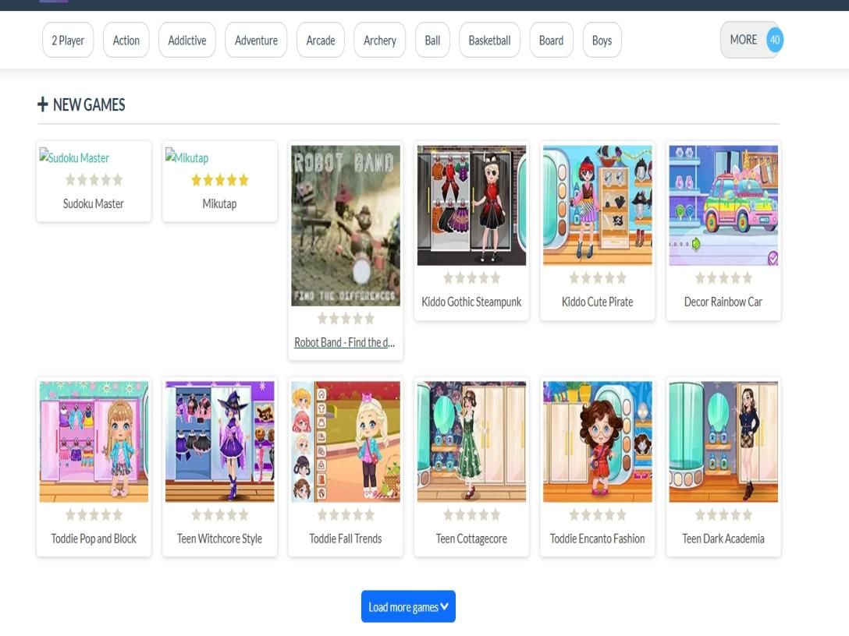Open the Robot Band game thumbnail
Image resolution: width=849 pixels, height=636 pixels.
click(346, 225)
